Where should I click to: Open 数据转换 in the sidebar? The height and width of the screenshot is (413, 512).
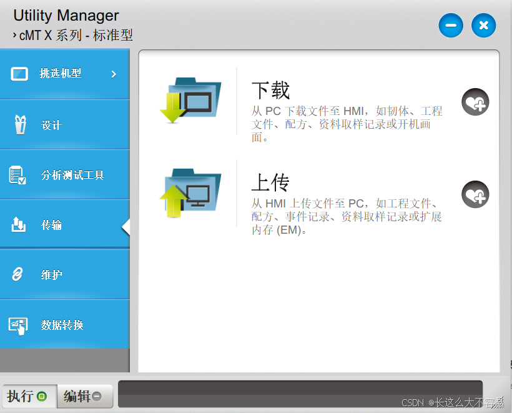coord(65,324)
